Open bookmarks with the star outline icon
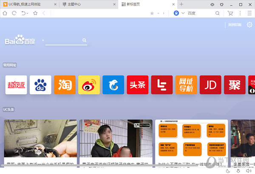Screen dimensions: 255x174 pos(35,13)
